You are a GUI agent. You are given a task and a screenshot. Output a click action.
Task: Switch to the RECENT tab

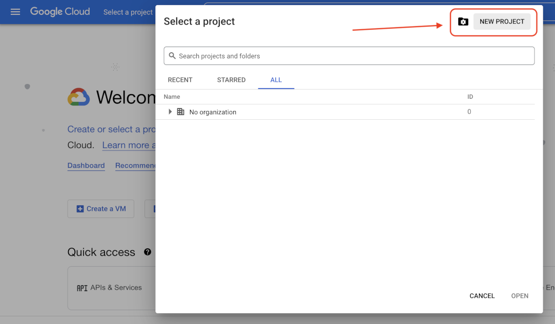point(180,80)
